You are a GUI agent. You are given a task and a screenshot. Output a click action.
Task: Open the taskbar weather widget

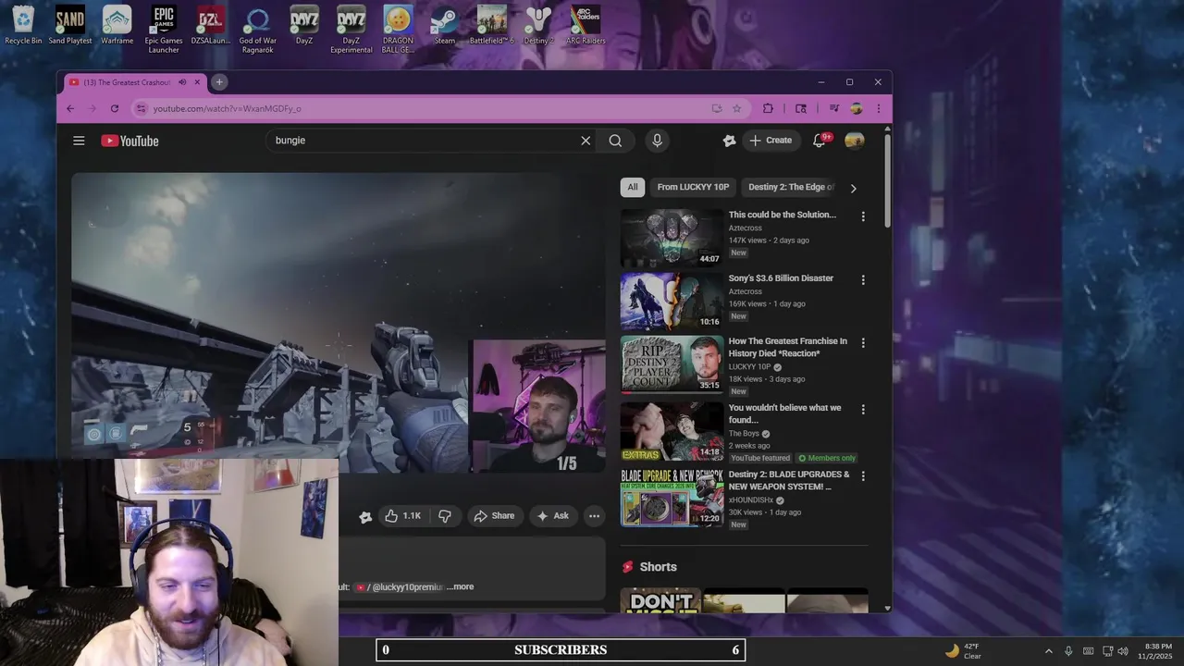coord(963,651)
